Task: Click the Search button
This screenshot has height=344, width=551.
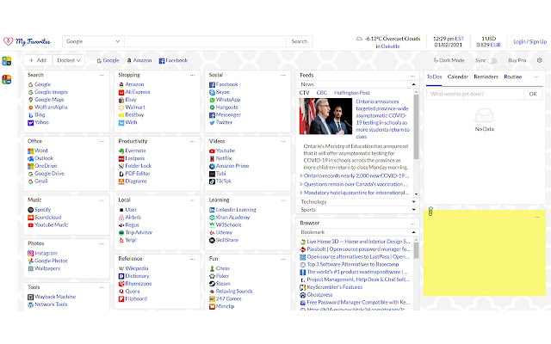Action: [x=300, y=41]
